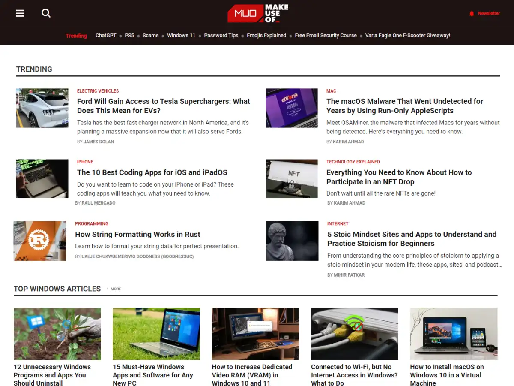Select PS5 trending topic

pyautogui.click(x=129, y=36)
